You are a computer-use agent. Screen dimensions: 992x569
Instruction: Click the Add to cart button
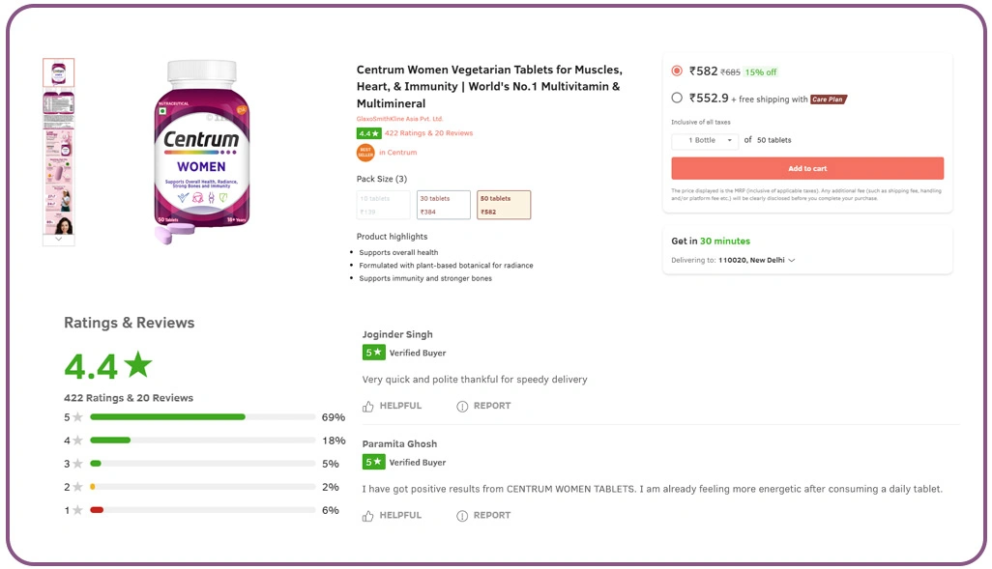pyautogui.click(x=807, y=168)
